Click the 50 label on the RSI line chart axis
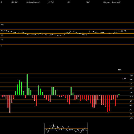The image size is (134, 134). point(2,35)
